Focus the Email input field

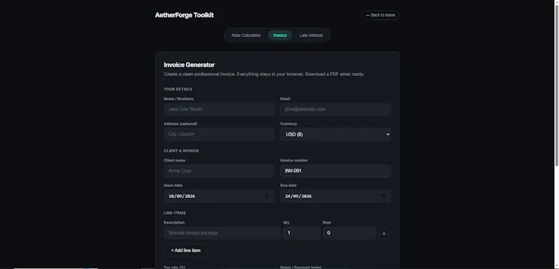pos(335,109)
